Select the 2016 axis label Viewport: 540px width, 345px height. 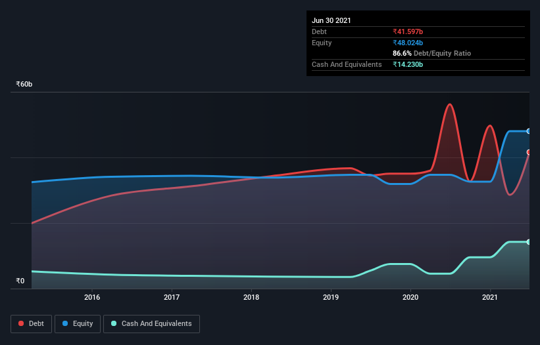[92, 297]
